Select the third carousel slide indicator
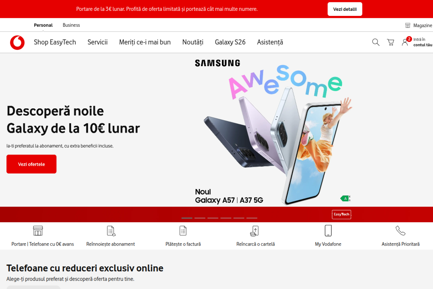Image resolution: width=433 pixels, height=289 pixels. point(213,218)
